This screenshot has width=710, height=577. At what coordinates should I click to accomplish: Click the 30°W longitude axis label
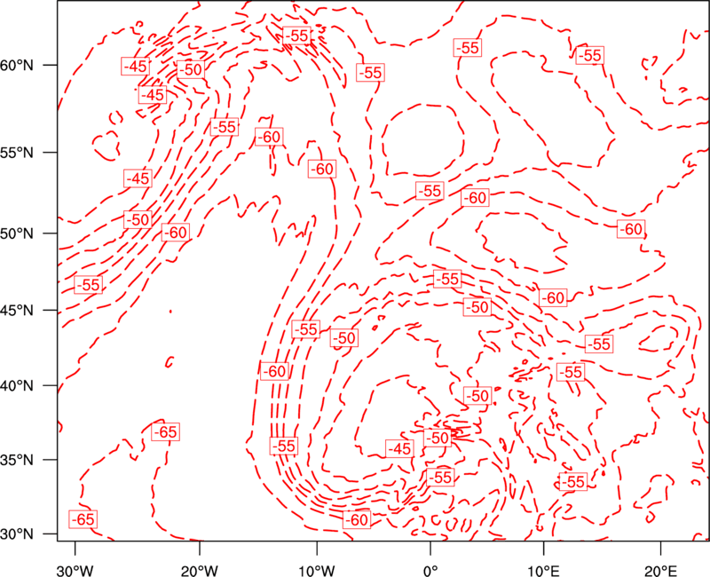pos(75,570)
